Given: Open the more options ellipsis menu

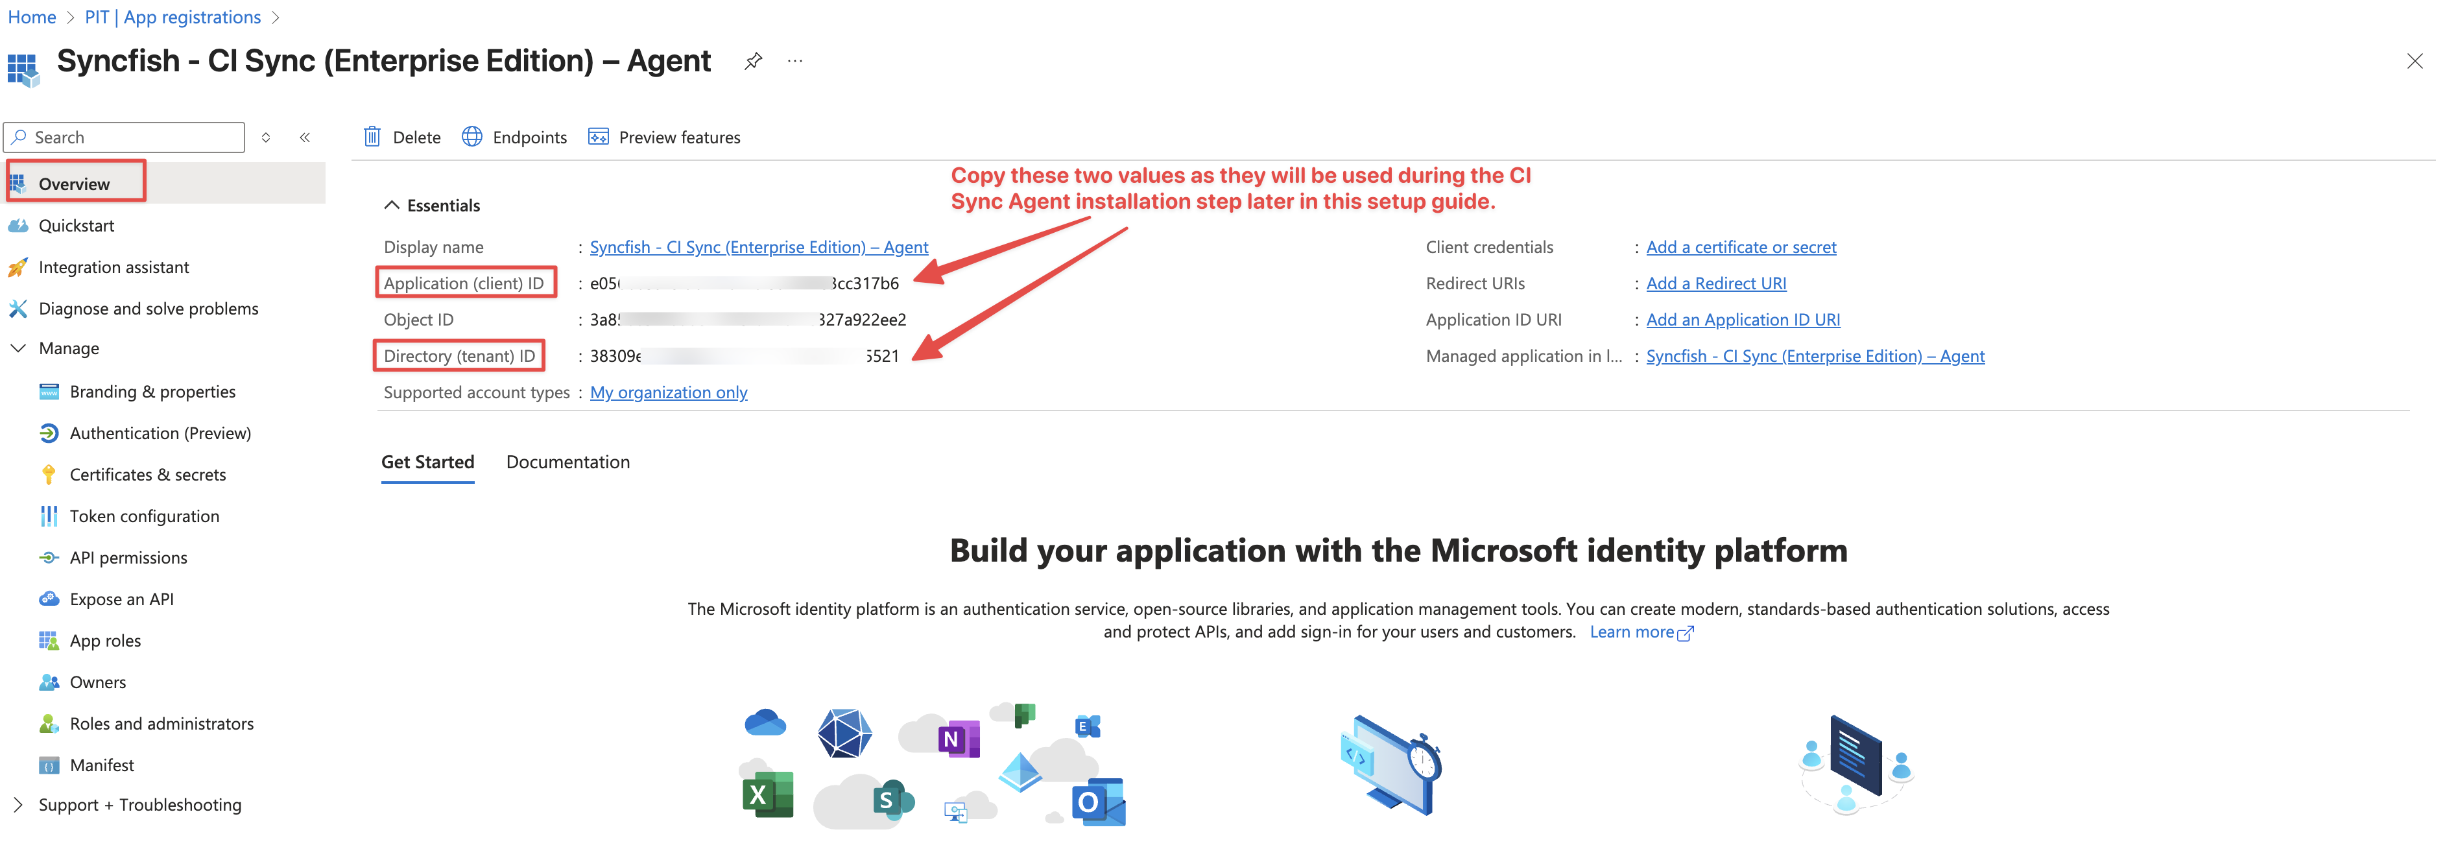Looking at the screenshot, I should [x=795, y=61].
